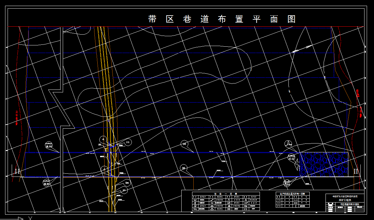Select the north arrow symbol at upper right
Viewport: 374px width, 220px height.
[x=302, y=49]
